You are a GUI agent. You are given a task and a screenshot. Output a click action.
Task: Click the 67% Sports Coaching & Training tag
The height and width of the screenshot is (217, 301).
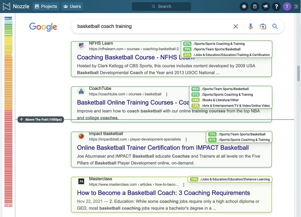(x=239, y=140)
